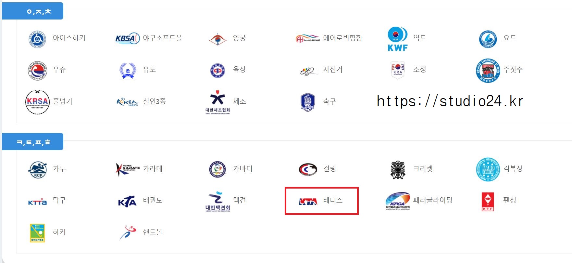Select the 카누 sport link

tap(59, 169)
